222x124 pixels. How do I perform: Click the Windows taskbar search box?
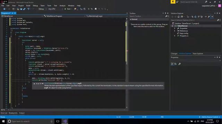30,121
